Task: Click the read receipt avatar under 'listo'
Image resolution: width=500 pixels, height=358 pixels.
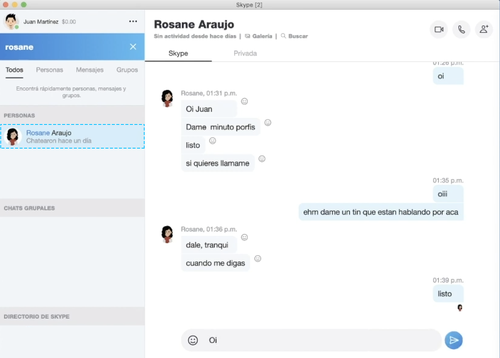Action: click(460, 308)
